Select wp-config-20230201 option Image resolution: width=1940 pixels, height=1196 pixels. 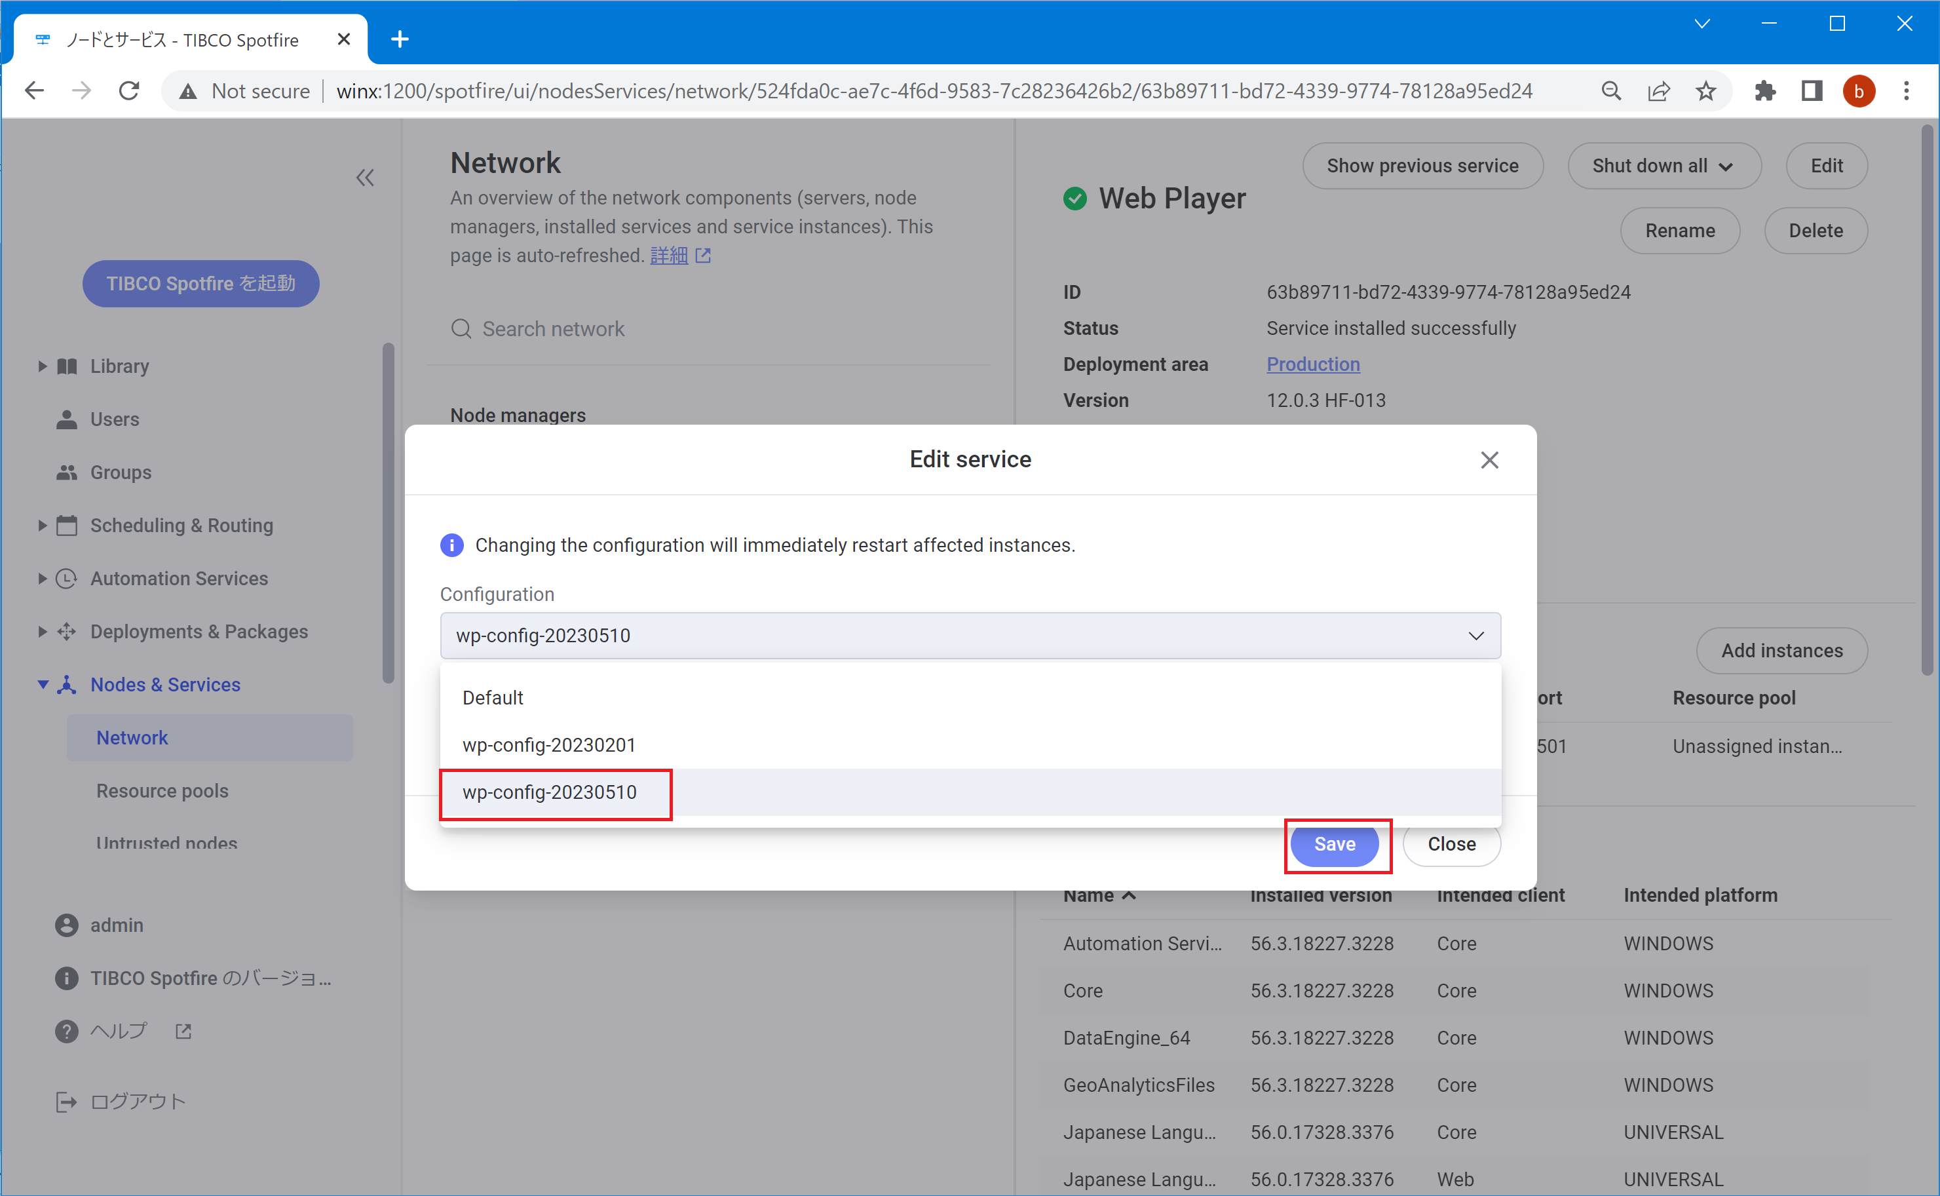(x=970, y=745)
